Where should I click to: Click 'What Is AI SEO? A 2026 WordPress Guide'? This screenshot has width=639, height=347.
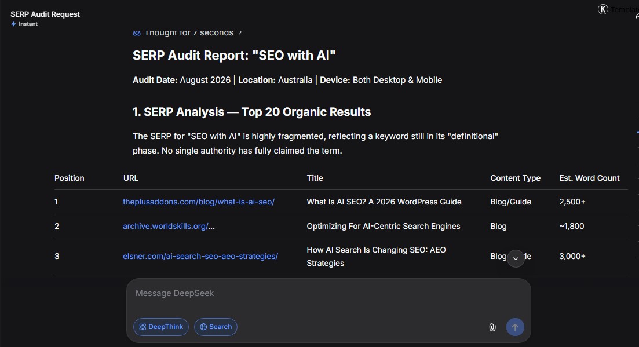384,202
